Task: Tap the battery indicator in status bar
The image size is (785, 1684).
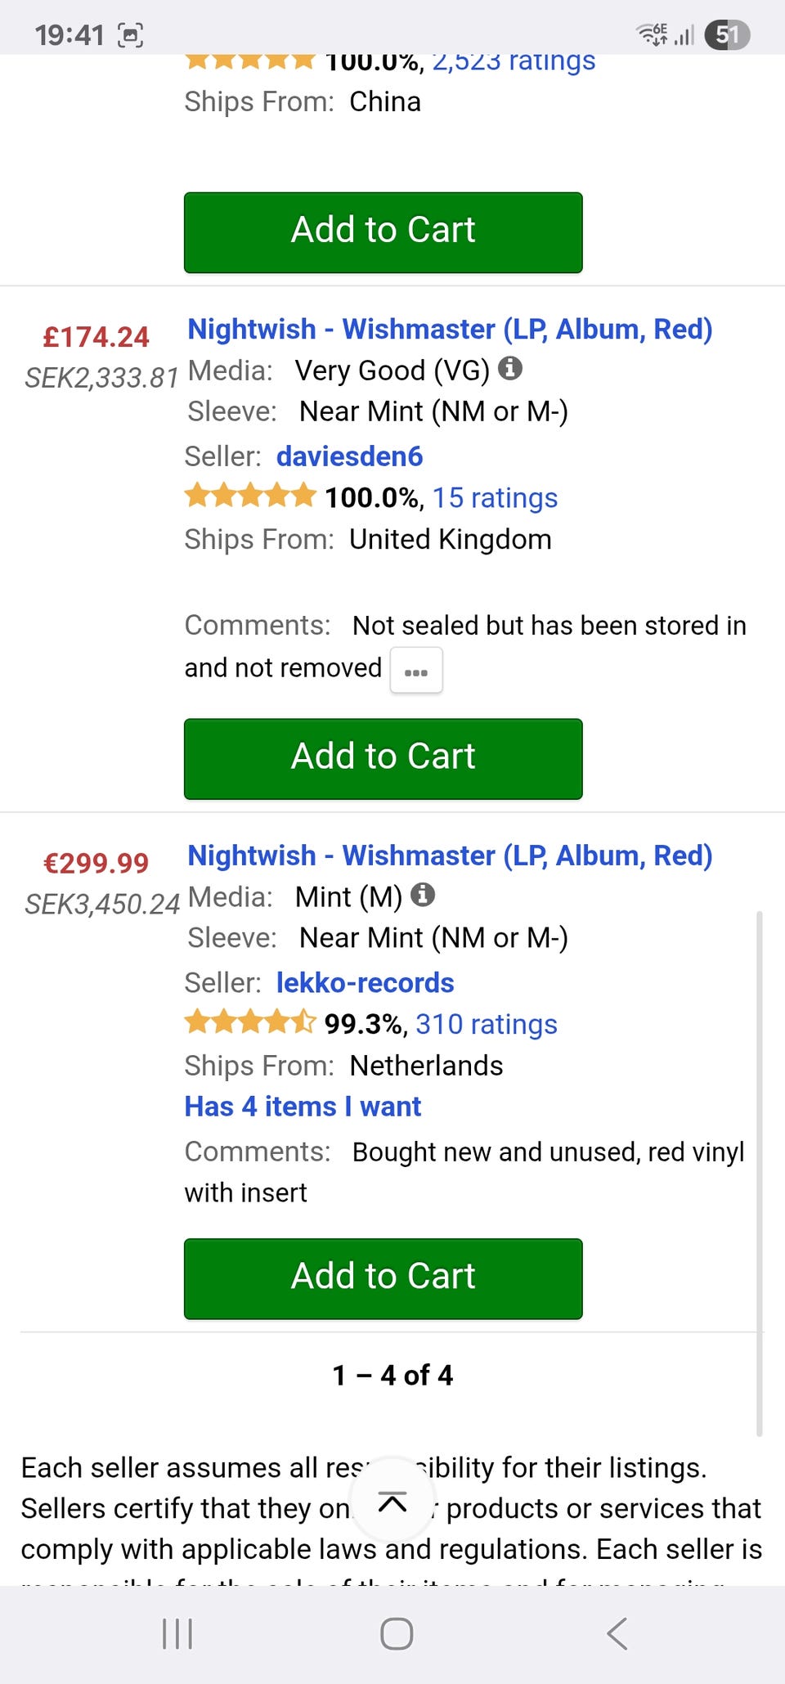Action: (x=727, y=34)
